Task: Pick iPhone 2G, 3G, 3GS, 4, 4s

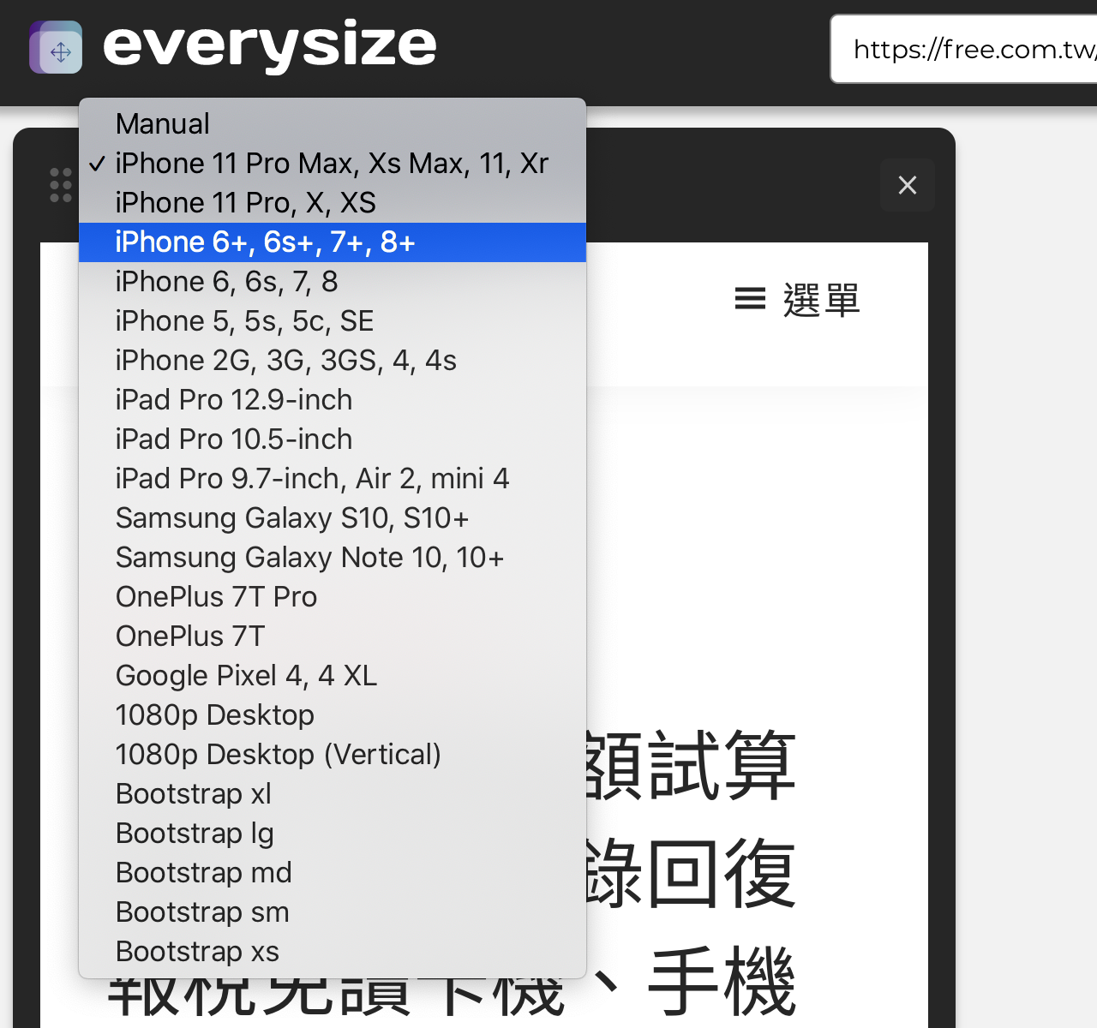Action: click(333, 361)
